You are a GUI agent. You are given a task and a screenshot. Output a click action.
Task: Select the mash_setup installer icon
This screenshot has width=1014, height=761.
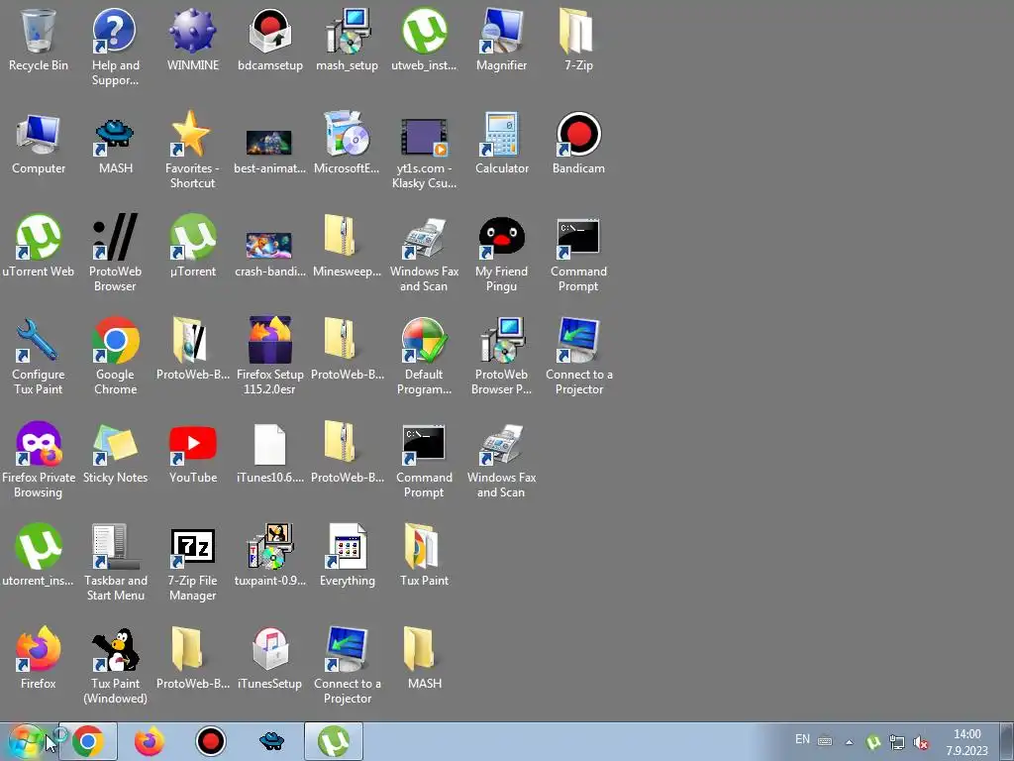pos(348,40)
